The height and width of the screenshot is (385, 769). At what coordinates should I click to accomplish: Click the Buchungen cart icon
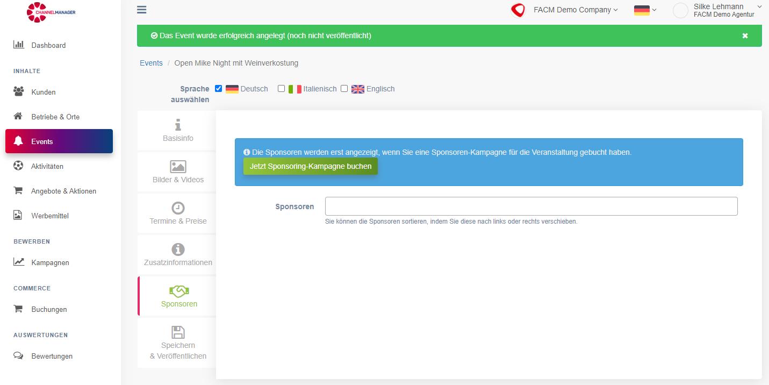click(x=18, y=309)
